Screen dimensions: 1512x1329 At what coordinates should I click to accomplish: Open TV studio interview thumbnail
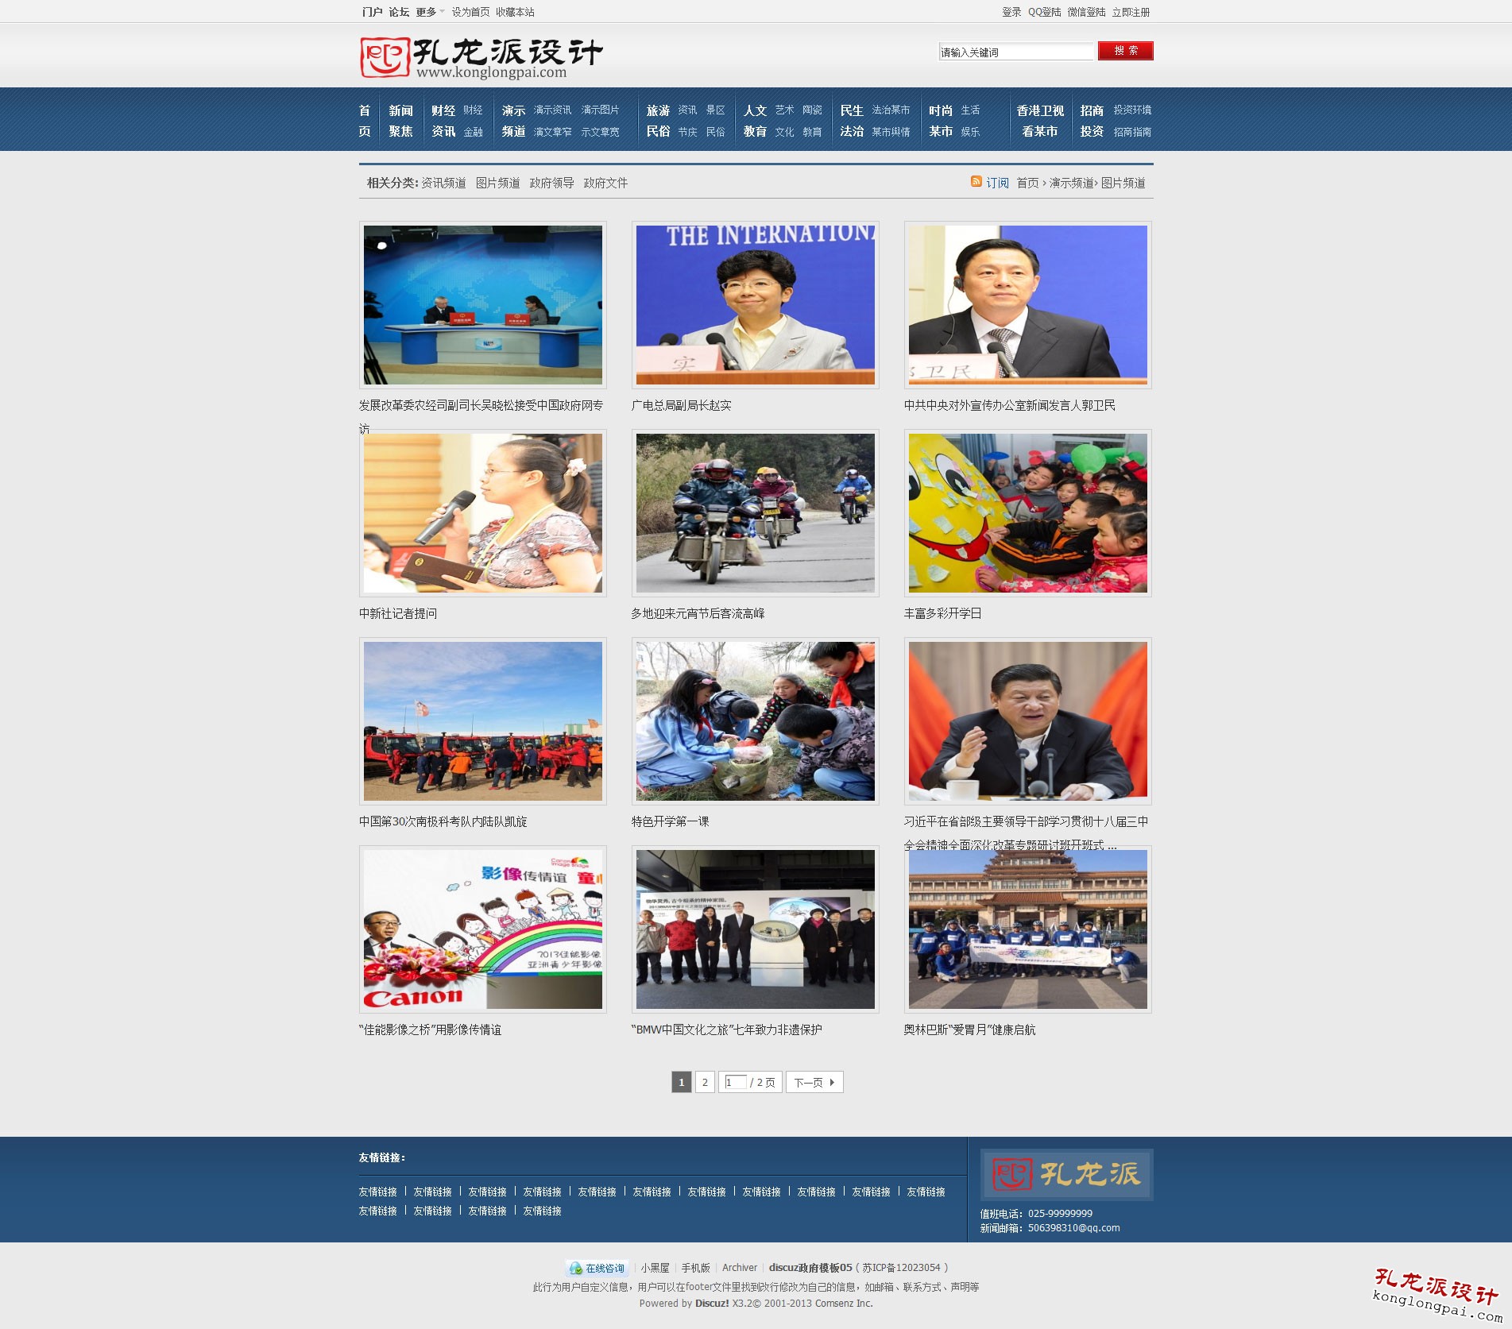coord(483,305)
